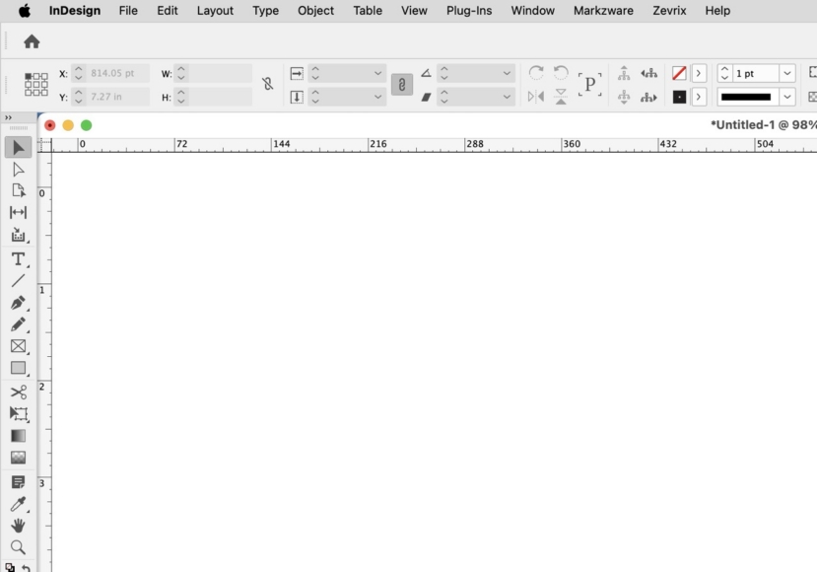Select the Note tool
Image resolution: width=817 pixels, height=572 pixels.
(x=19, y=482)
